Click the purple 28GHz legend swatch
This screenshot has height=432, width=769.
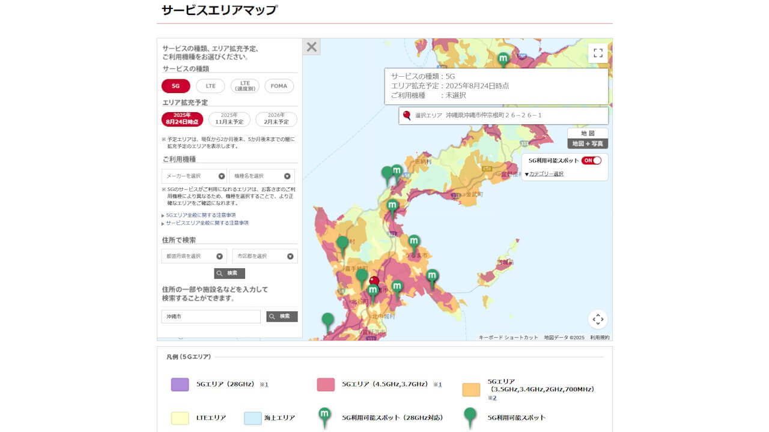click(180, 385)
